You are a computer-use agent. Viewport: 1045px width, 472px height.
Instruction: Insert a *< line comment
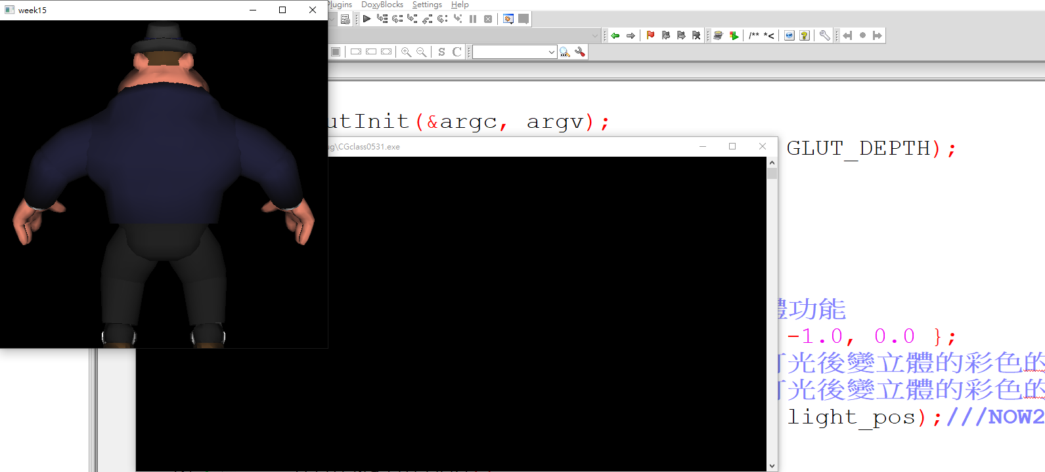click(x=768, y=35)
